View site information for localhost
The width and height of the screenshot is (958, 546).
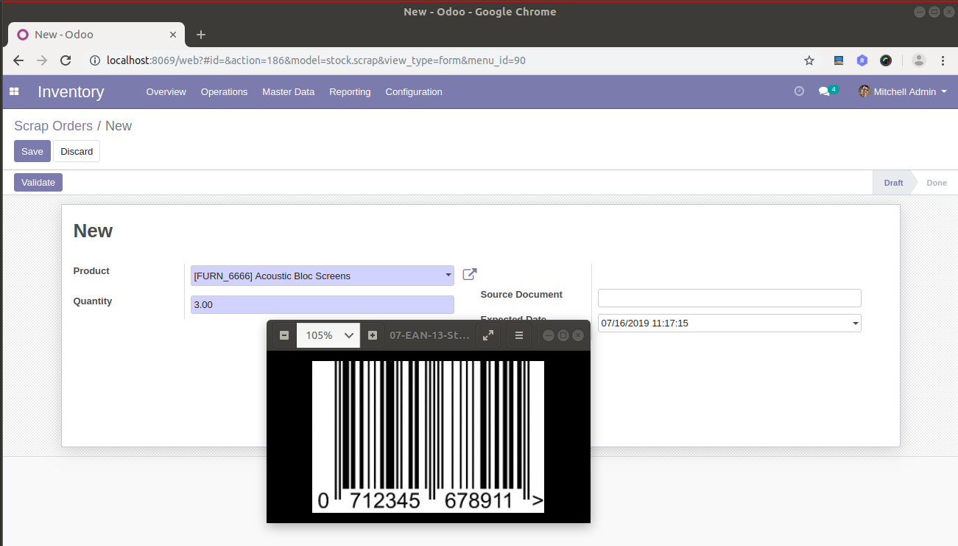[95, 60]
